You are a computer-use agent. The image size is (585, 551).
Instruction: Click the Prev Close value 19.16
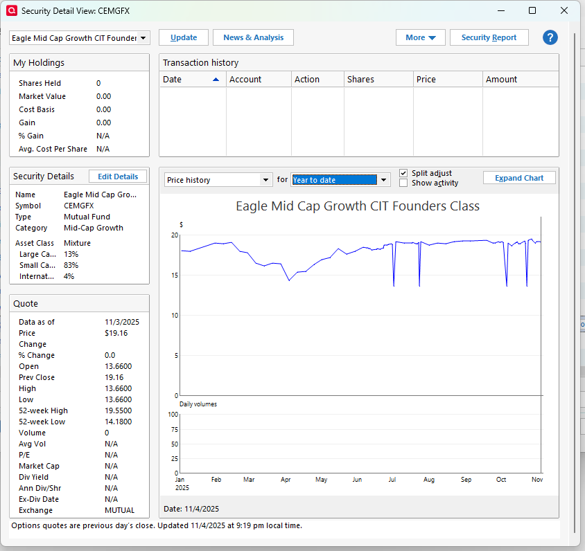click(x=114, y=377)
